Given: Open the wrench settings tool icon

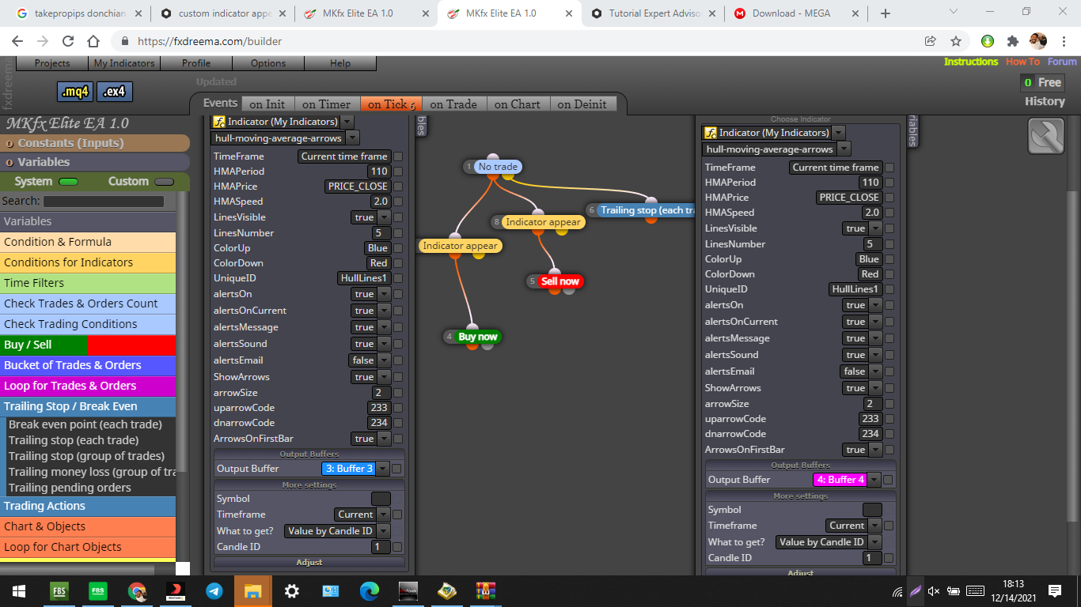Looking at the screenshot, I should [x=1046, y=136].
